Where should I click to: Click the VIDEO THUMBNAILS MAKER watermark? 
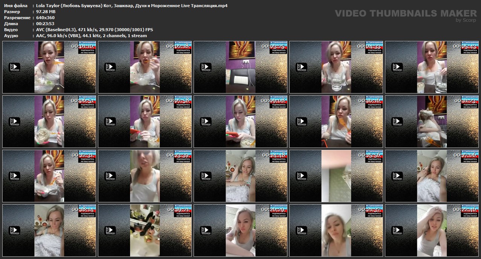(x=405, y=14)
